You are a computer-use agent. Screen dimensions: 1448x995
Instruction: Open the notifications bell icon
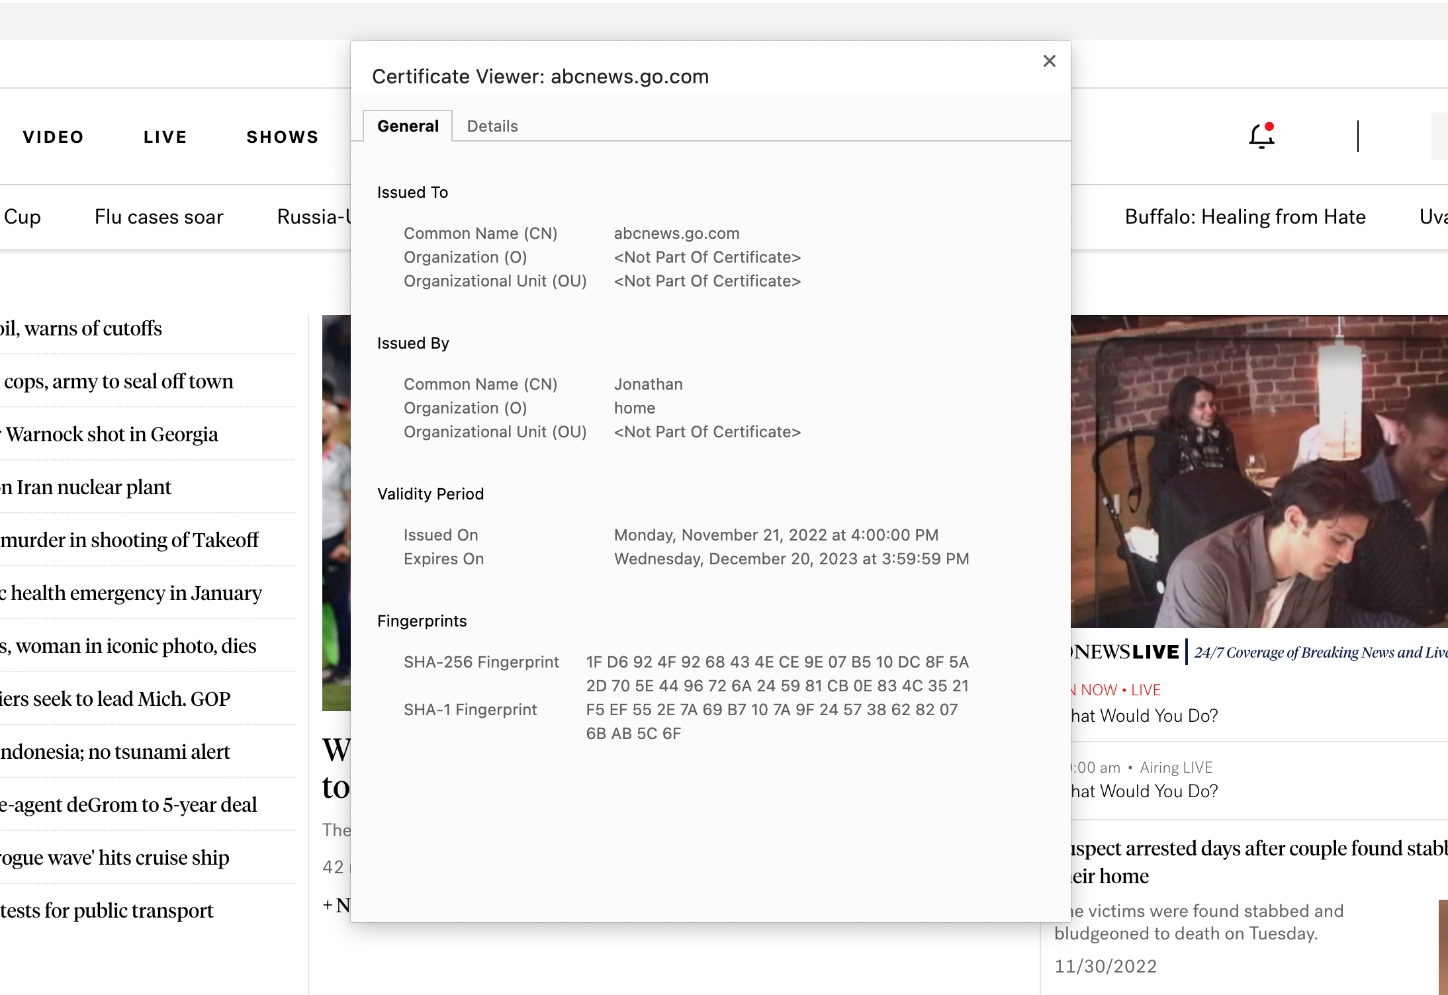[x=1261, y=136]
